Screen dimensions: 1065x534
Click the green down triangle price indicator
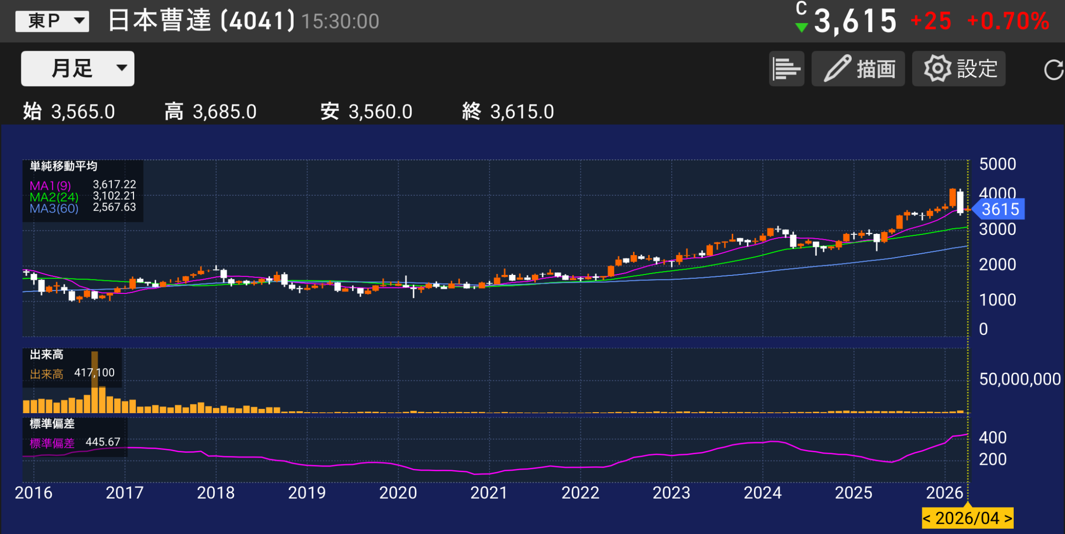click(x=801, y=28)
